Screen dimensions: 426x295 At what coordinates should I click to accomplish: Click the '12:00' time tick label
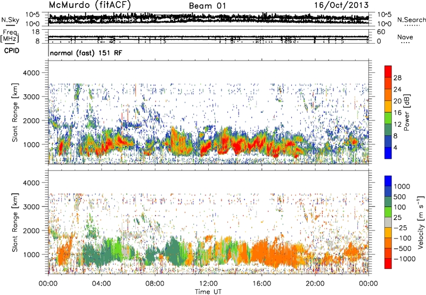pyautogui.click(x=208, y=284)
